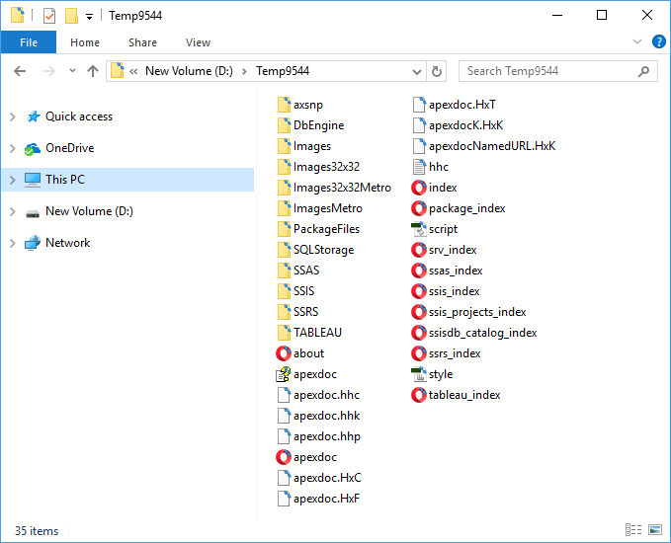Select the hhc text document icon
Viewport: 671px width, 543px height.
click(419, 167)
